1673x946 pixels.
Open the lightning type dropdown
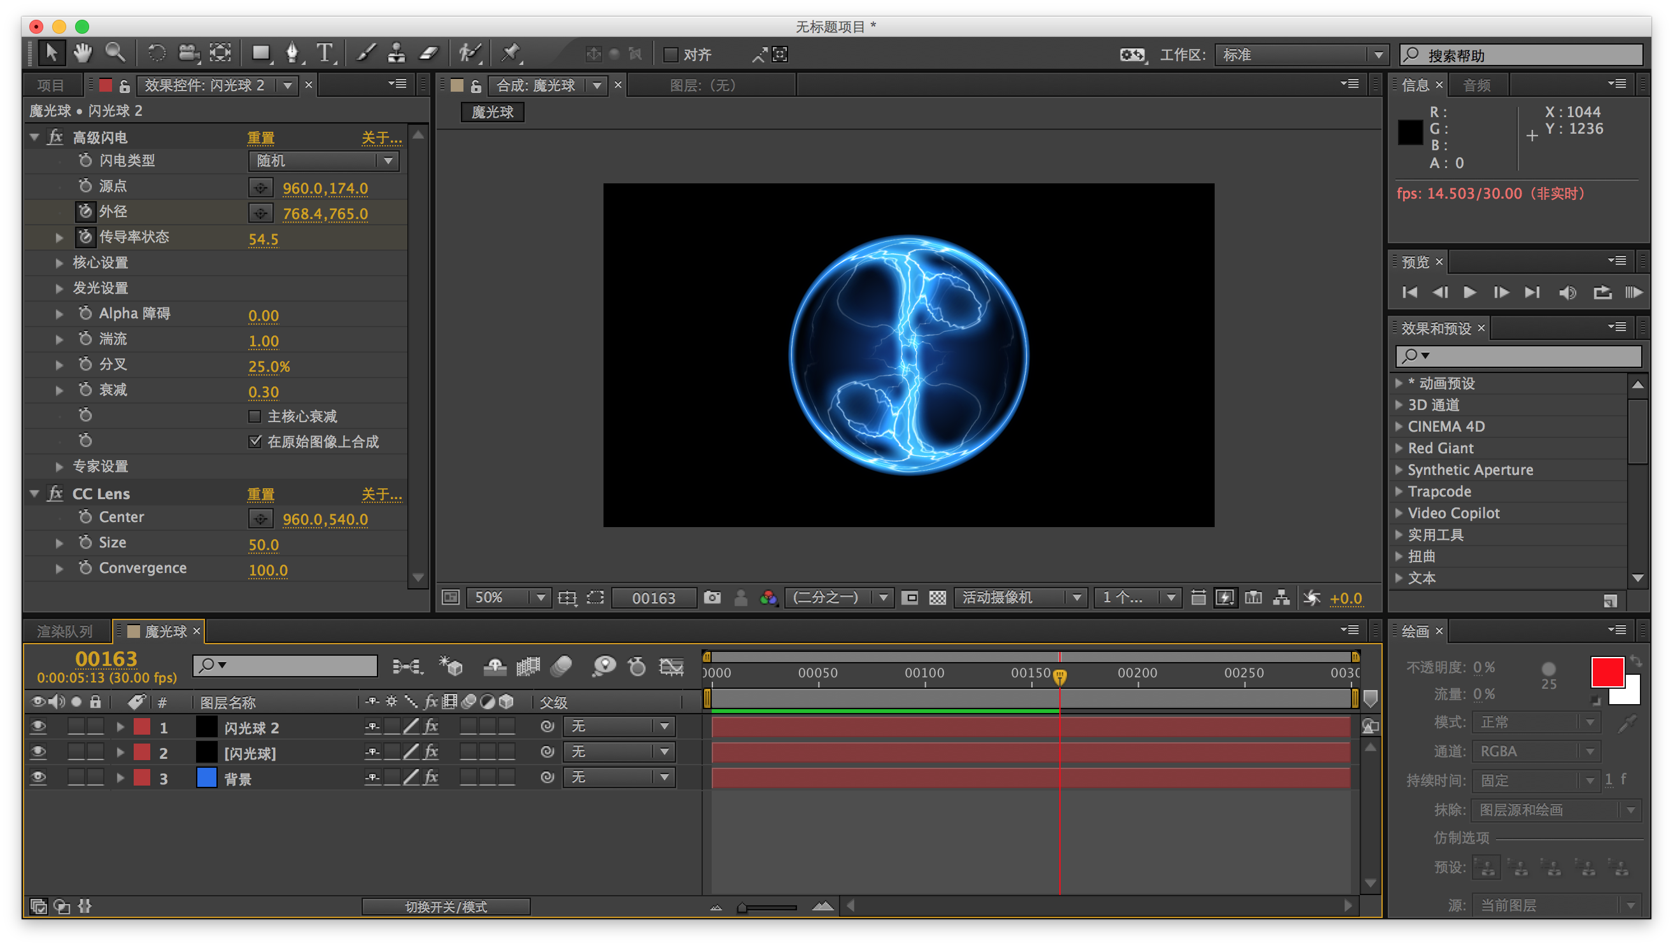click(323, 160)
